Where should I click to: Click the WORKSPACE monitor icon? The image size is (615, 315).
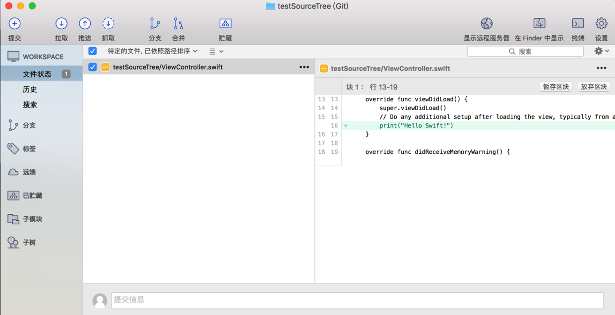pyautogui.click(x=13, y=57)
